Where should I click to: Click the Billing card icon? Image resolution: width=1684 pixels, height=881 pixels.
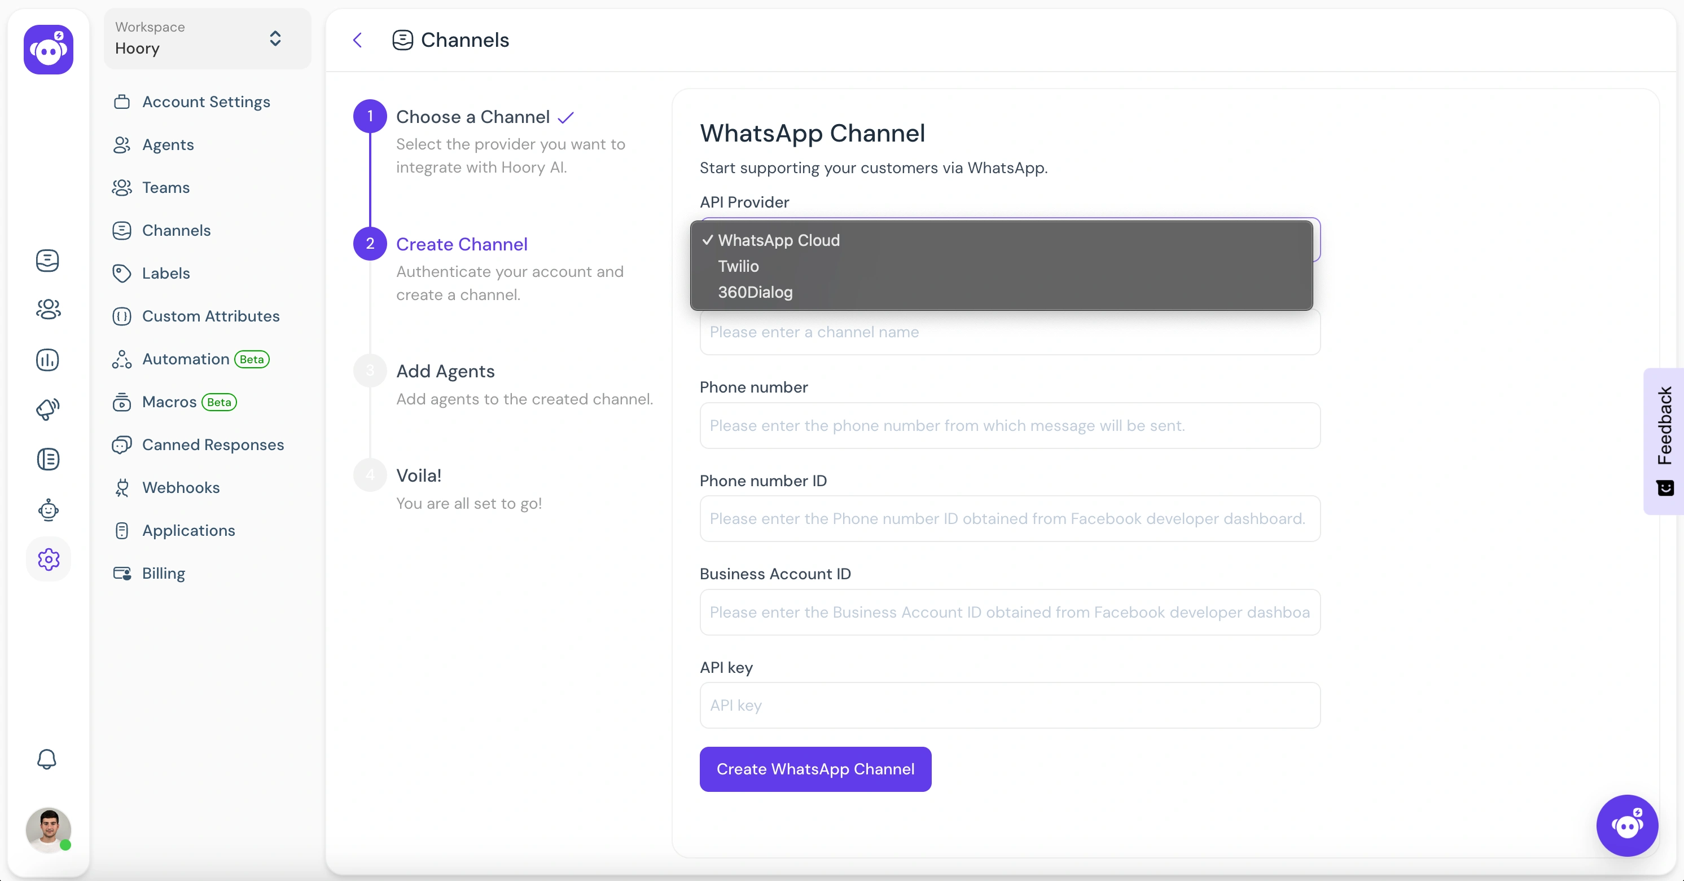pos(121,574)
